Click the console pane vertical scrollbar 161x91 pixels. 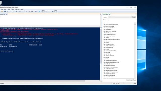101,54
